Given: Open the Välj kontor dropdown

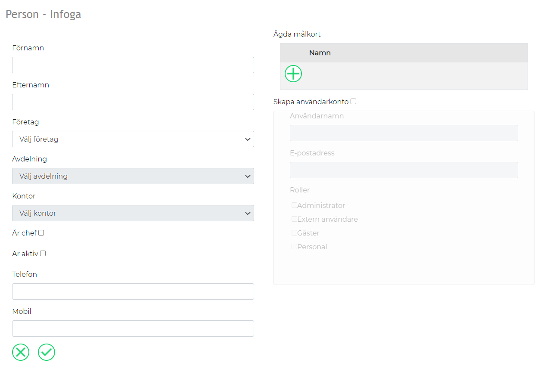Looking at the screenshot, I should (x=133, y=213).
